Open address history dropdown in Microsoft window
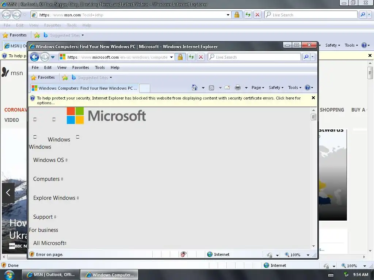This screenshot has width=374, height=280. coord(171,57)
